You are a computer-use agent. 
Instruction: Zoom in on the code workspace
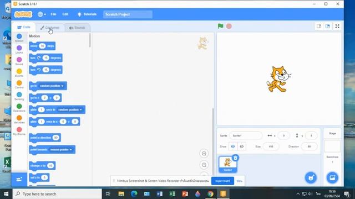(204, 154)
